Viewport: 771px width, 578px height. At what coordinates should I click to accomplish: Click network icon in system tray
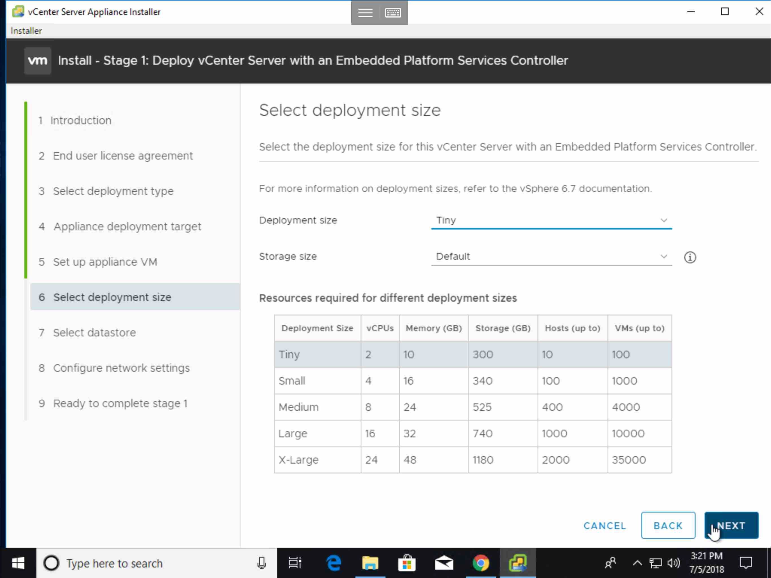pyautogui.click(x=655, y=563)
